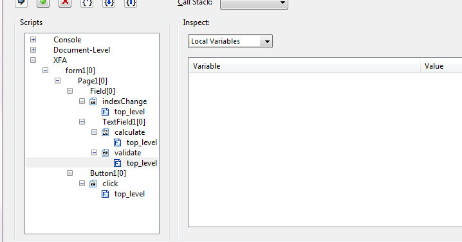Collapse the Page1[0] node

58,81
